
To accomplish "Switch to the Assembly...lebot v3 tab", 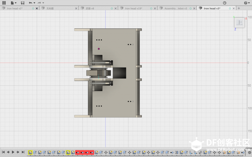I will tap(176, 8).
